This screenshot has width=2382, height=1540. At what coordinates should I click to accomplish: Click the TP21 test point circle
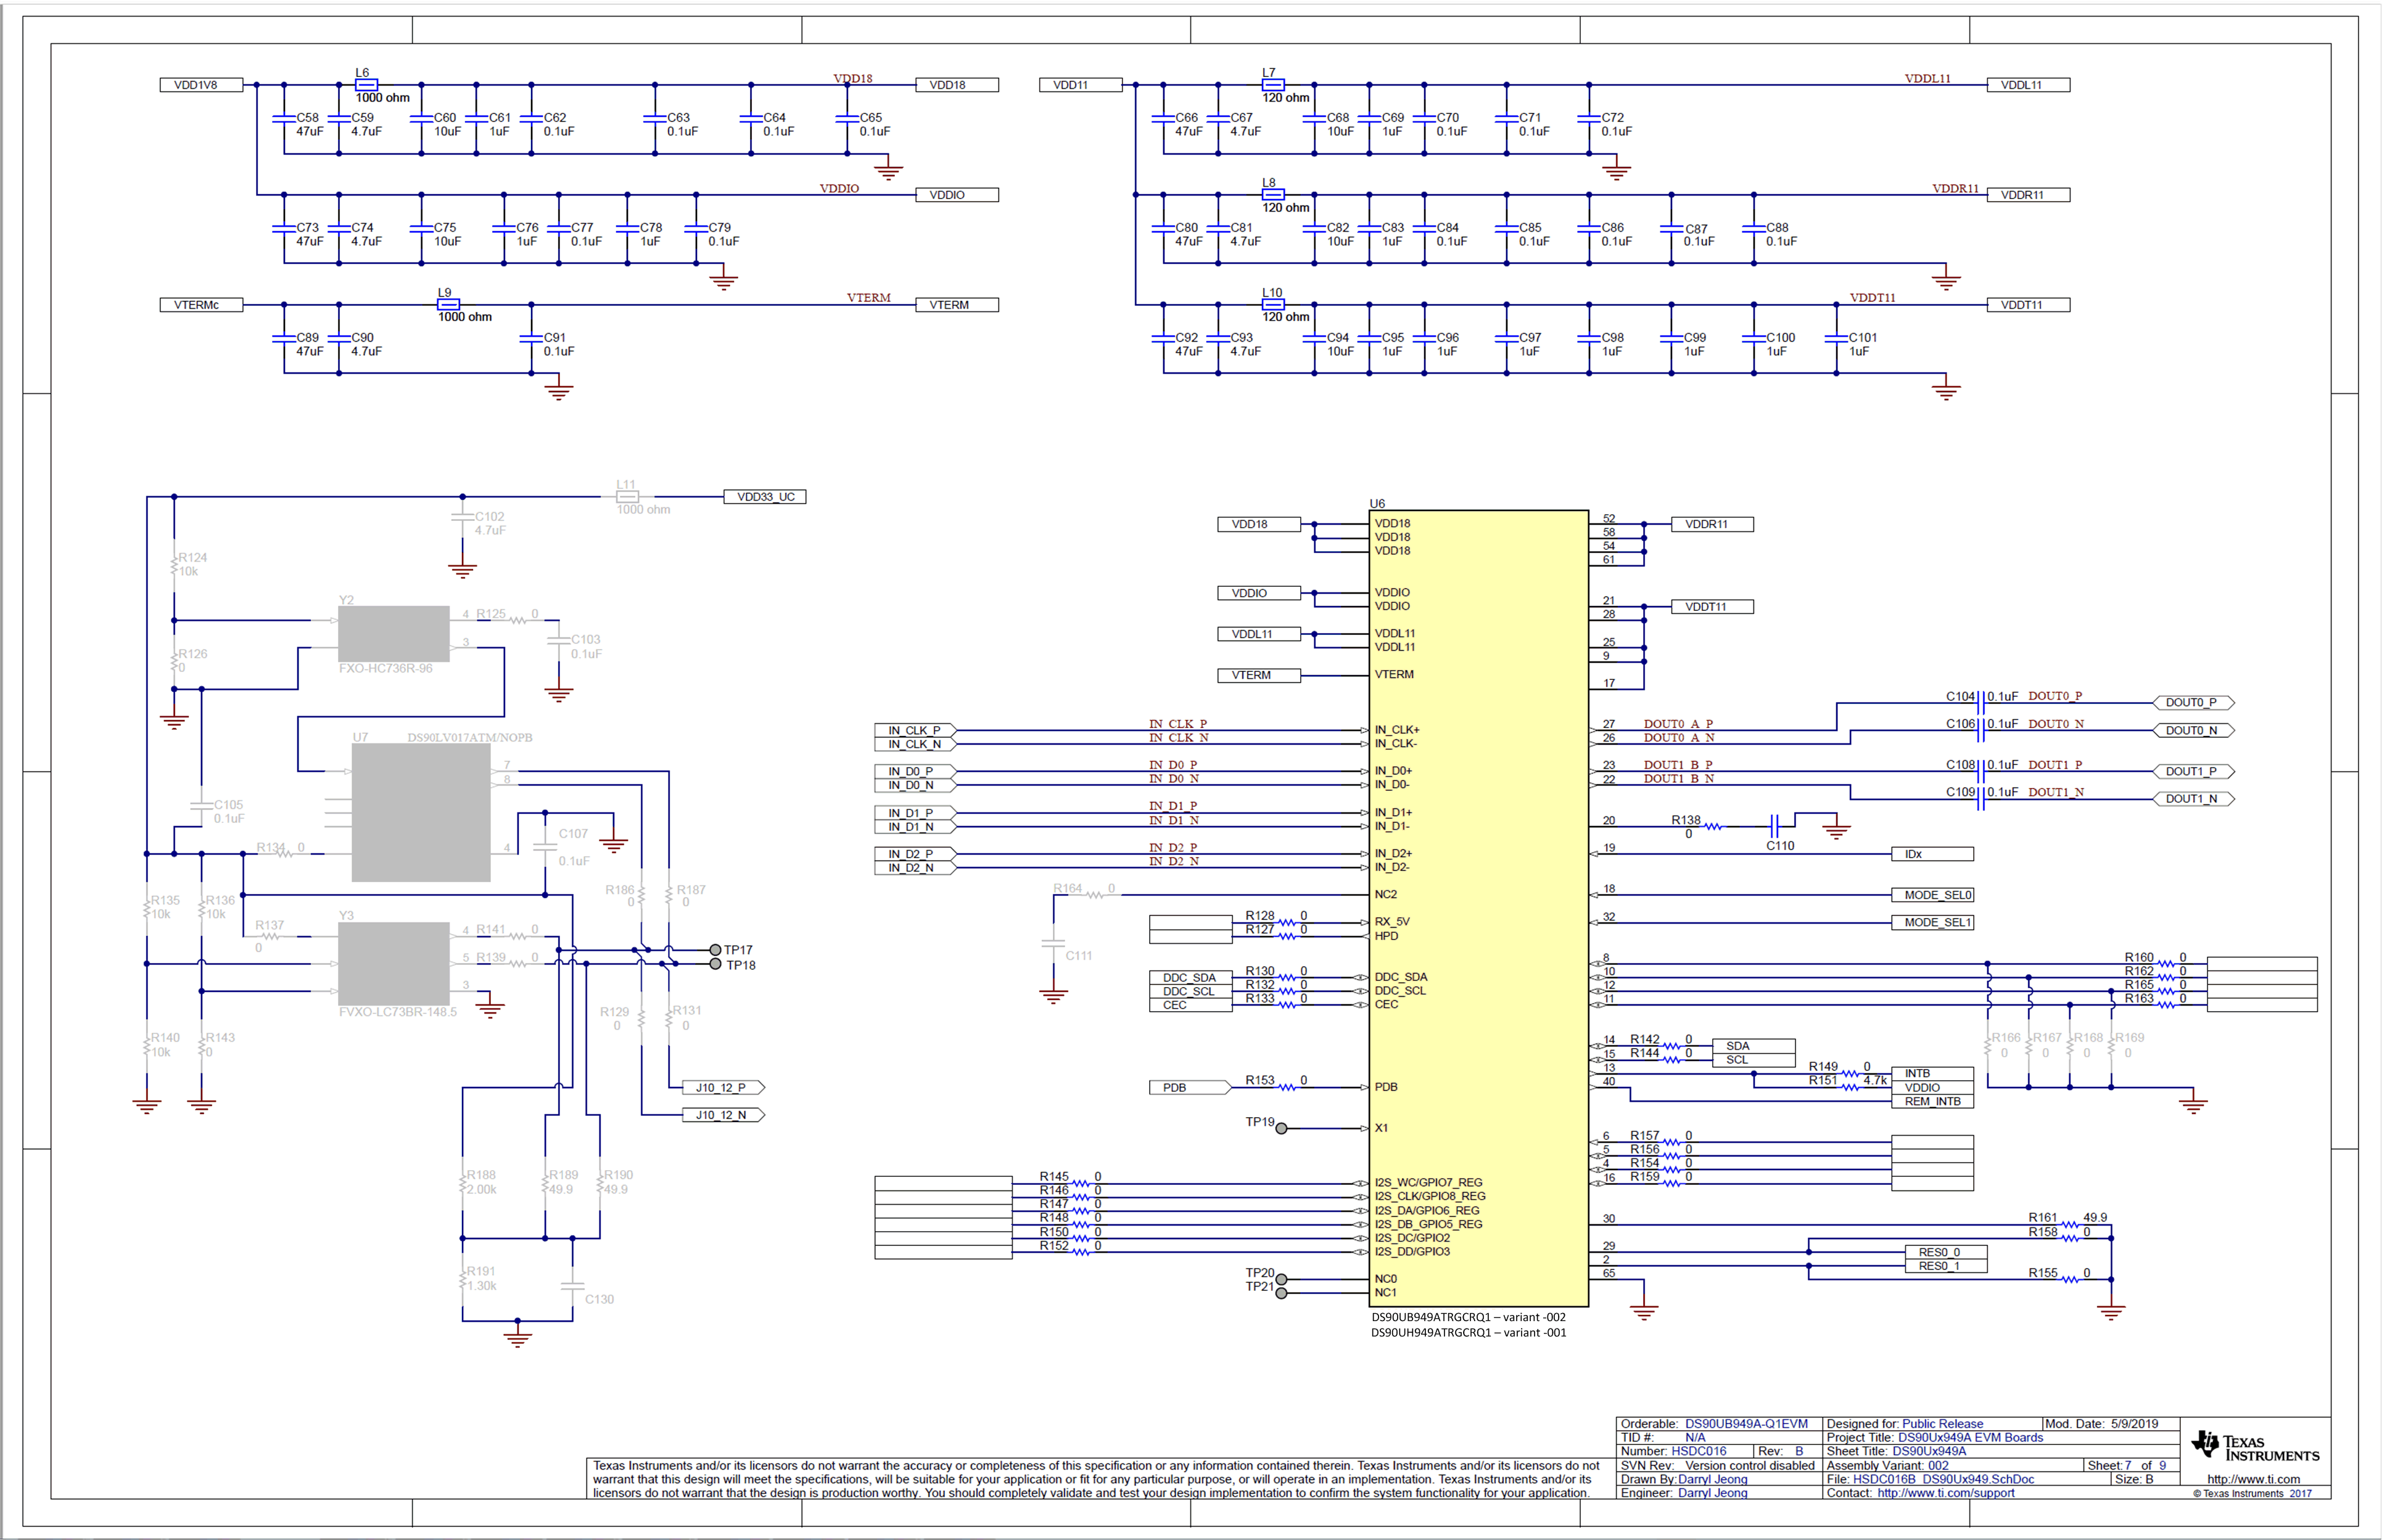(x=1282, y=1293)
